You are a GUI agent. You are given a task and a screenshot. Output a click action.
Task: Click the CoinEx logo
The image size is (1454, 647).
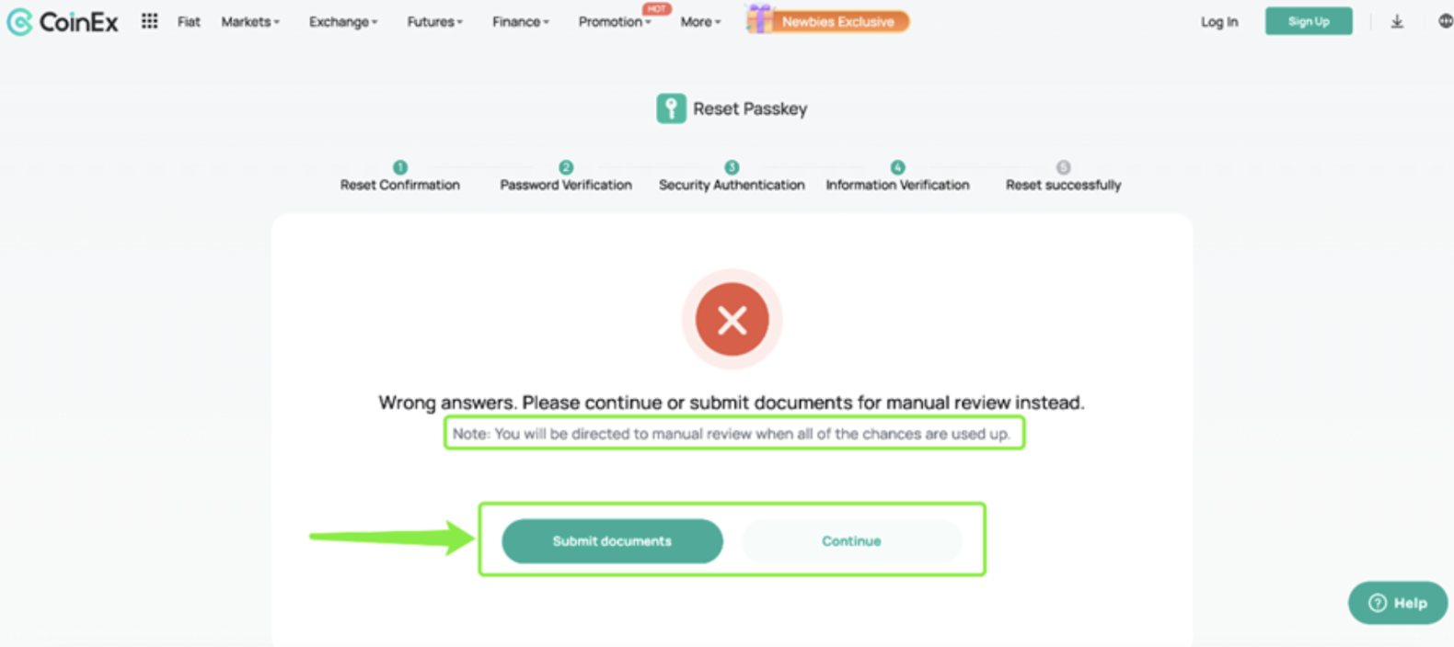(63, 22)
